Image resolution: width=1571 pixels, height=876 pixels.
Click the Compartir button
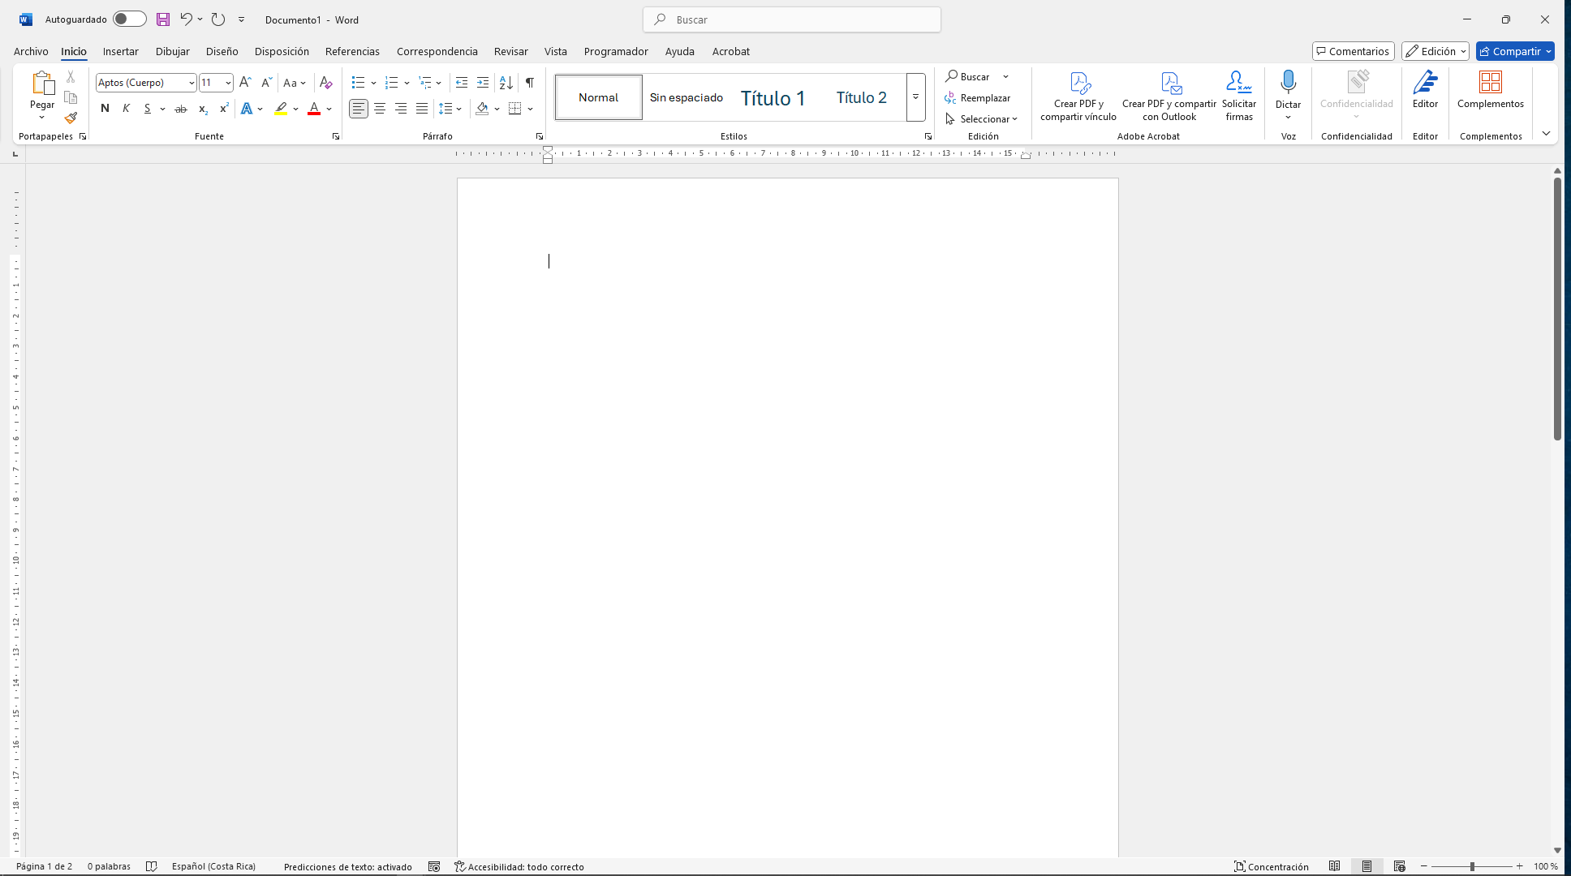[x=1510, y=51]
